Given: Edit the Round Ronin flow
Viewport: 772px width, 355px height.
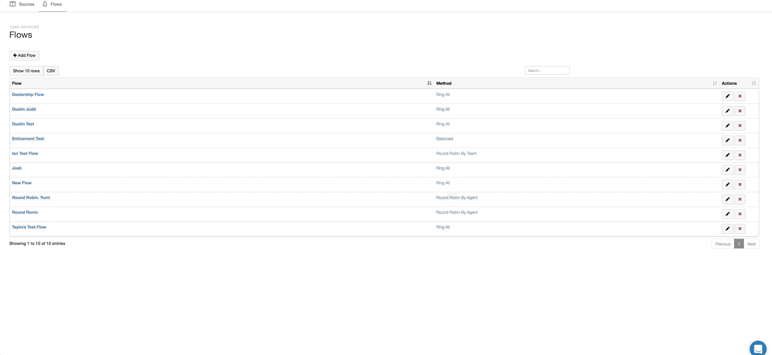Looking at the screenshot, I should (727, 214).
